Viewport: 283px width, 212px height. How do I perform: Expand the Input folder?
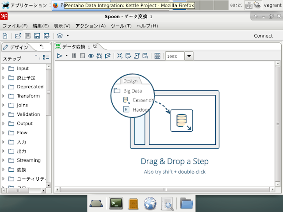(x=3, y=68)
